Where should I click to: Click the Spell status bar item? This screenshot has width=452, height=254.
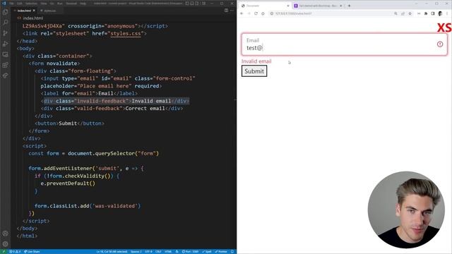pos(207,251)
